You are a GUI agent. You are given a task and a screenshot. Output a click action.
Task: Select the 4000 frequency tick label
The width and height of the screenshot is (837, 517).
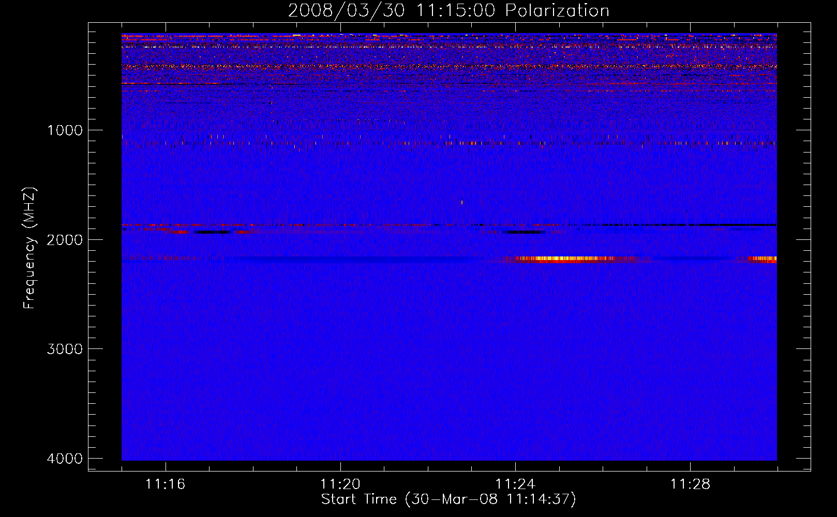(65, 459)
